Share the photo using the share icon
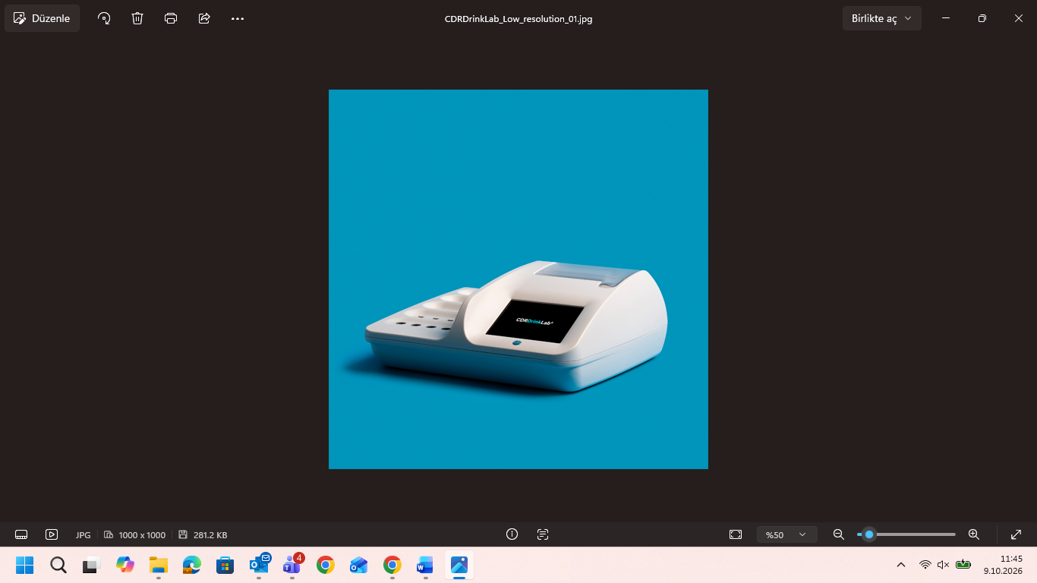Image resolution: width=1037 pixels, height=583 pixels. click(204, 18)
